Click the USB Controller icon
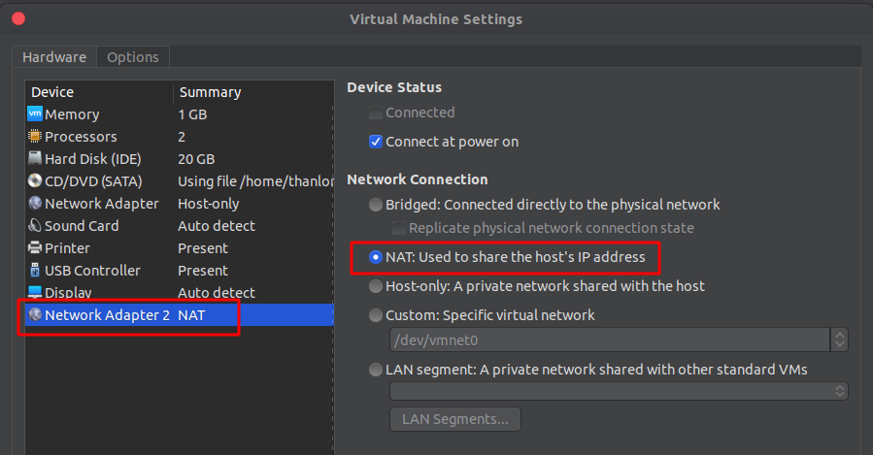 35,270
